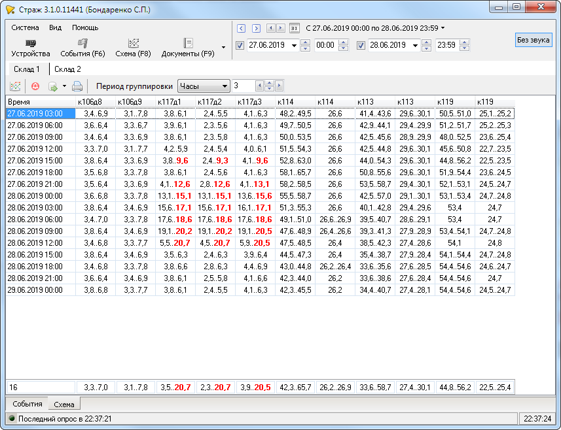Toggle the end date 28.06.2019 checkbox
This screenshot has height=430, width=561.
coord(361,45)
